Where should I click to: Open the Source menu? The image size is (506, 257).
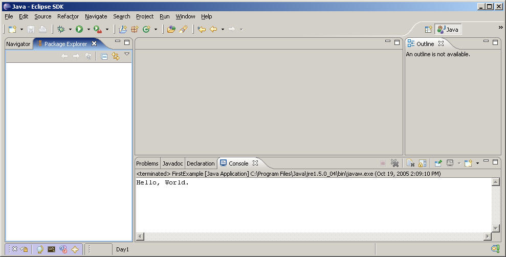point(43,16)
